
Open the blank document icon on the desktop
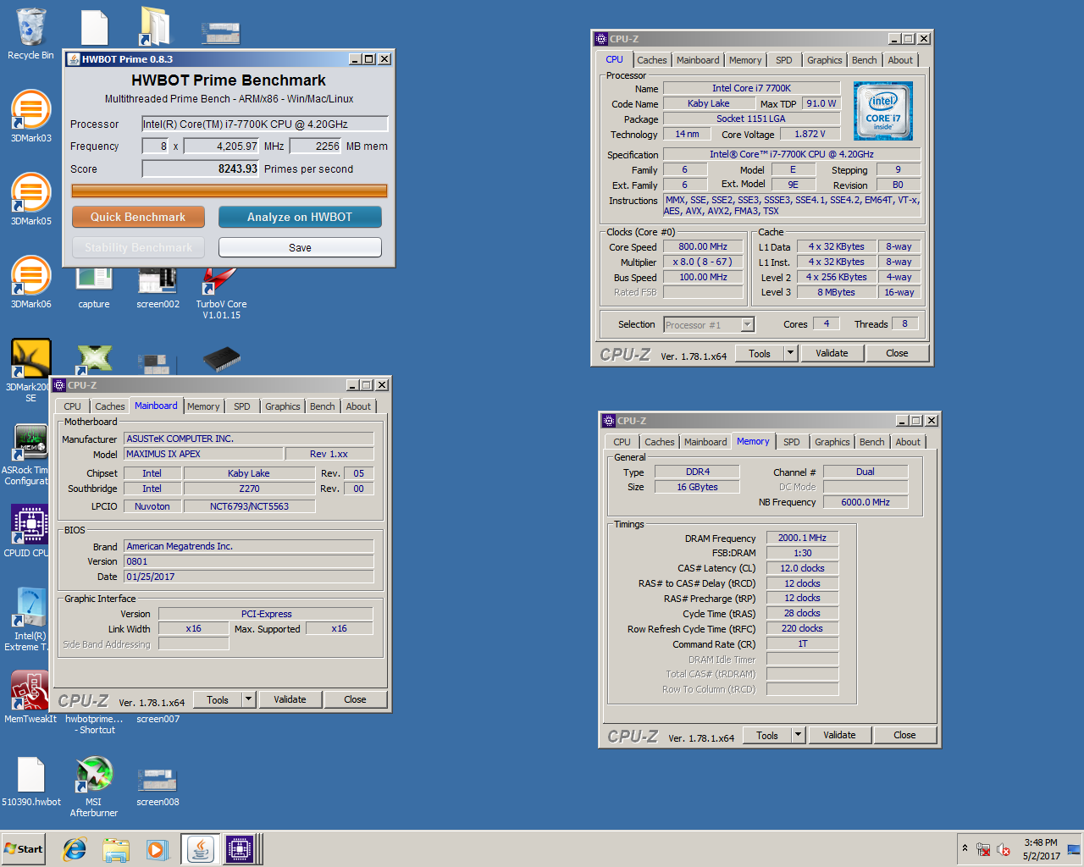pyautogui.click(x=94, y=27)
